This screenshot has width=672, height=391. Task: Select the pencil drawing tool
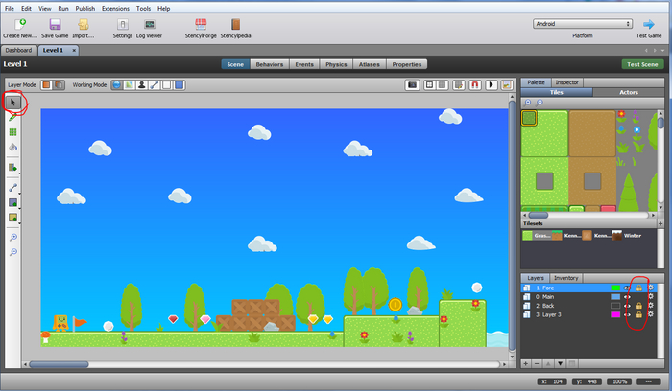tap(13, 117)
